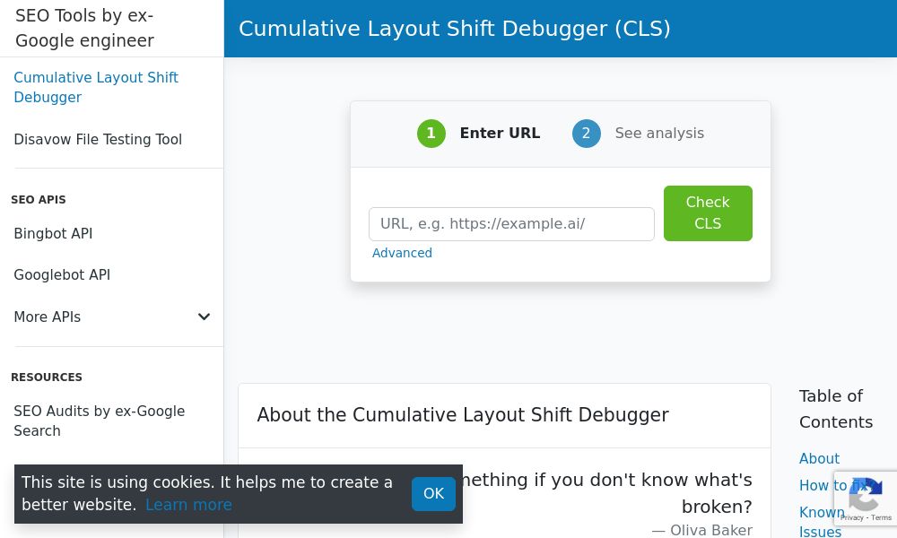Jump to the About section from Table of Contents
This screenshot has width=897, height=538.
[819, 458]
